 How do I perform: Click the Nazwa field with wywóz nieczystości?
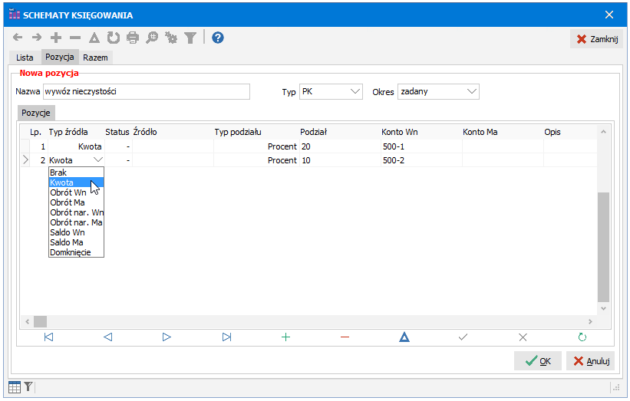(147, 91)
